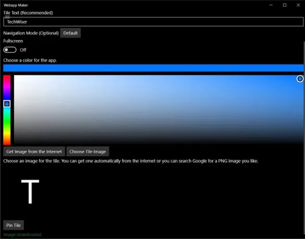Select the white T tile image preview
This screenshot has height=239, width=305.
pyautogui.click(x=30, y=192)
